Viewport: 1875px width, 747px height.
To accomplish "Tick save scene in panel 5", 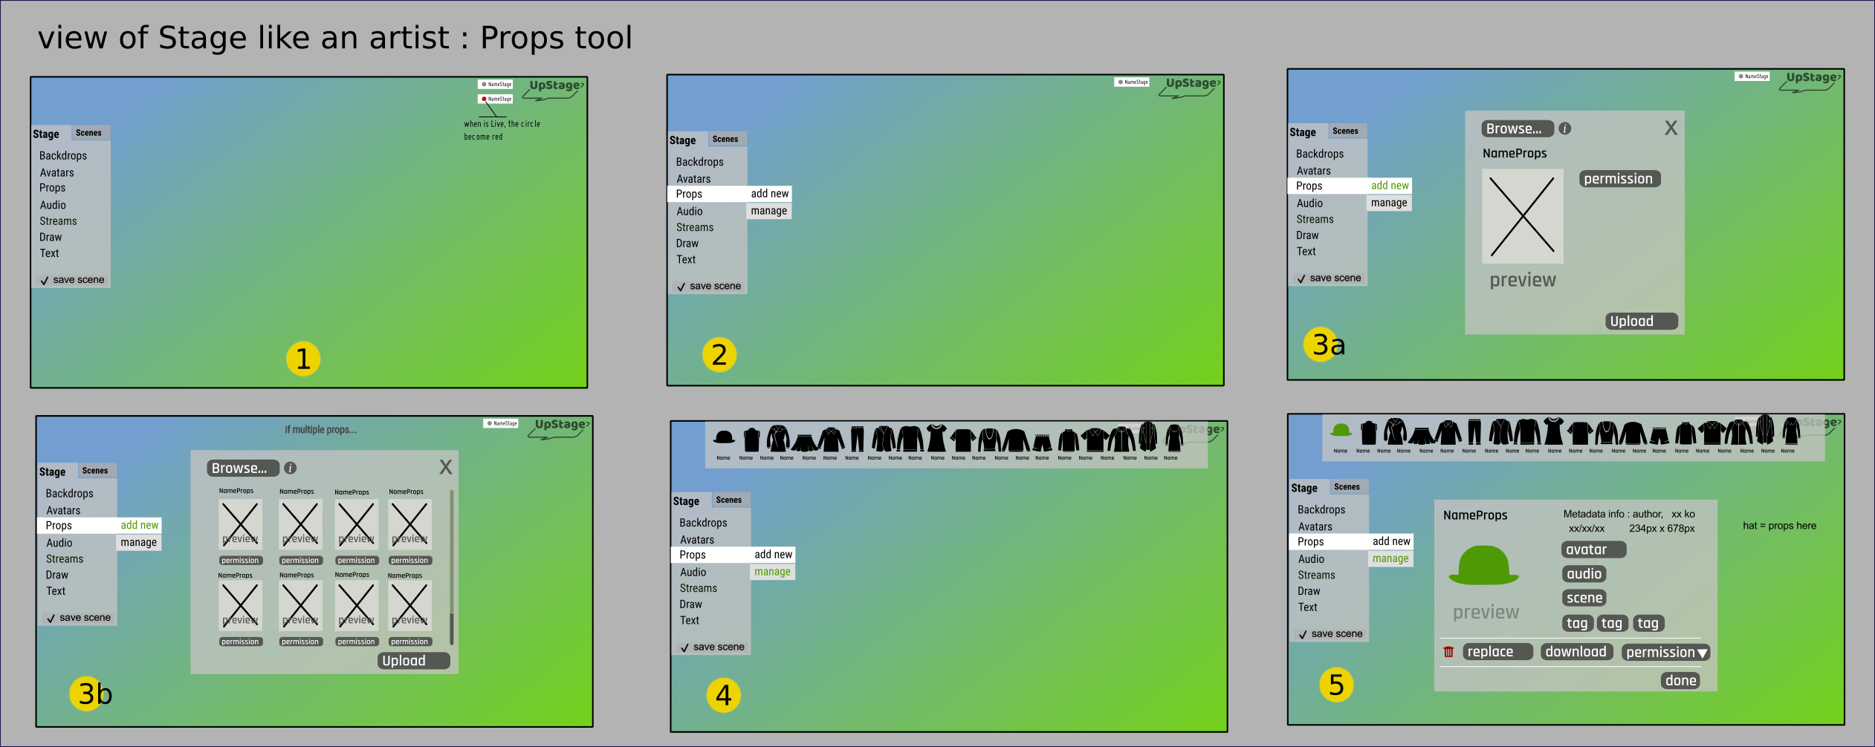I will [1330, 633].
